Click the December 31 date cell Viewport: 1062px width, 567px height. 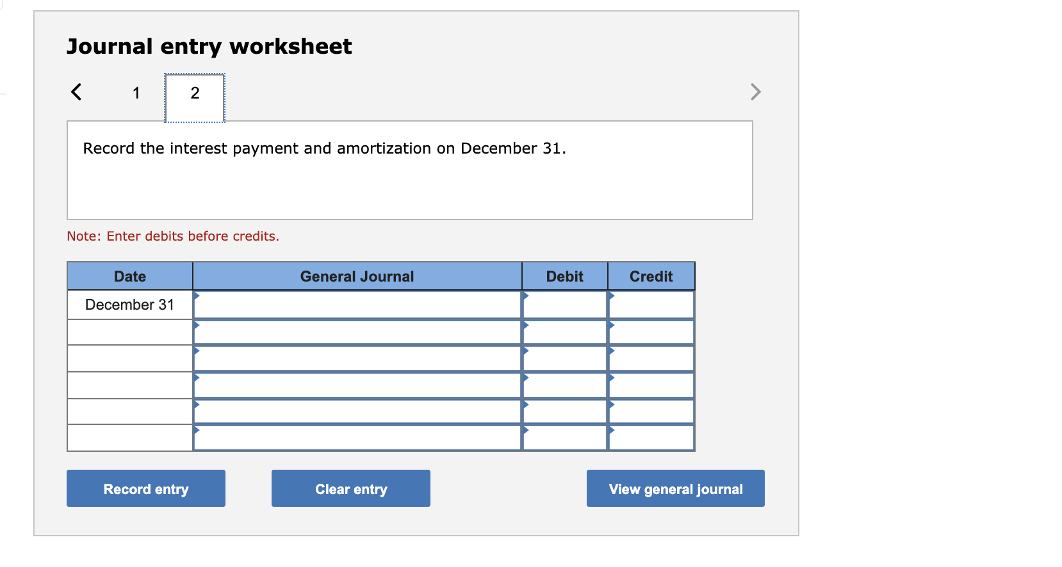(129, 305)
